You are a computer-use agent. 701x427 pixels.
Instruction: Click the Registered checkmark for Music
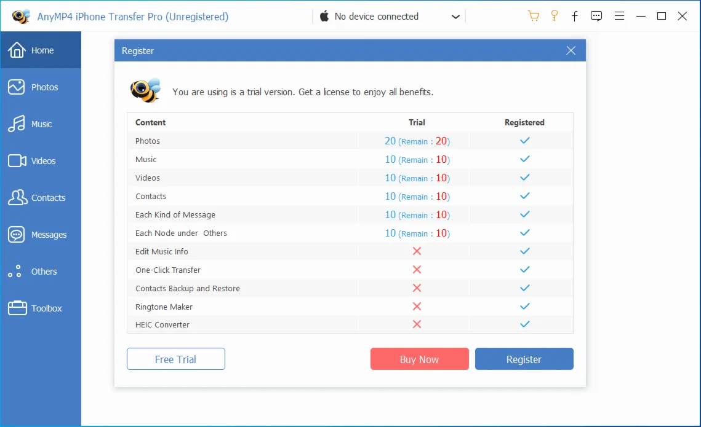coord(525,159)
